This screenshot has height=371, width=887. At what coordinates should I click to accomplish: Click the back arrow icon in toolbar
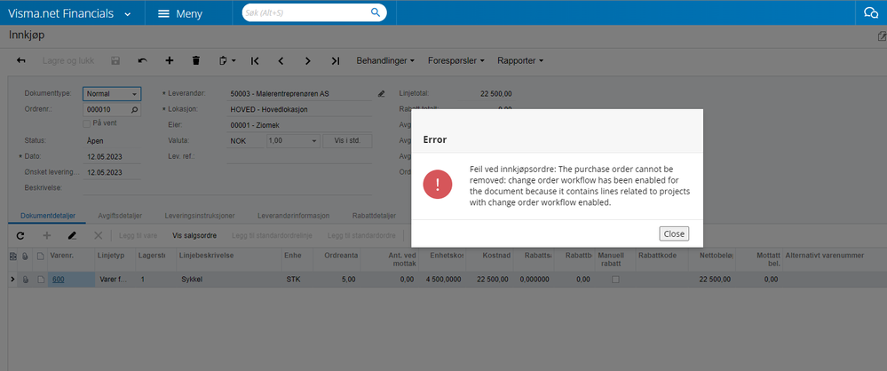[21, 60]
